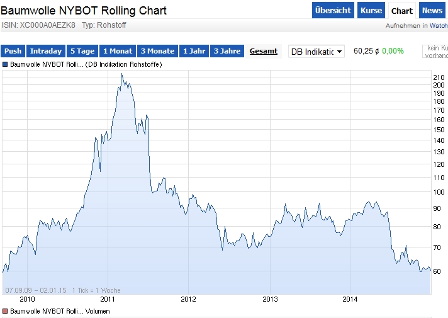This screenshot has width=448, height=318.
Task: Switch chart to Intraday
Action: (x=46, y=51)
